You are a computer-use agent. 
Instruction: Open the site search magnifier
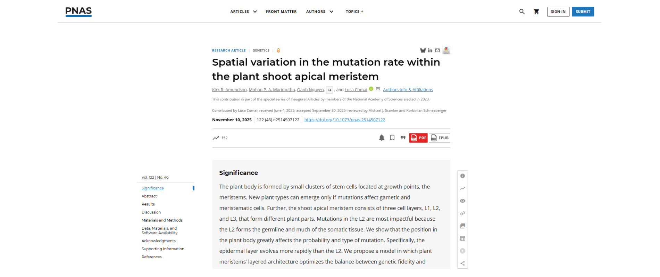522,11
